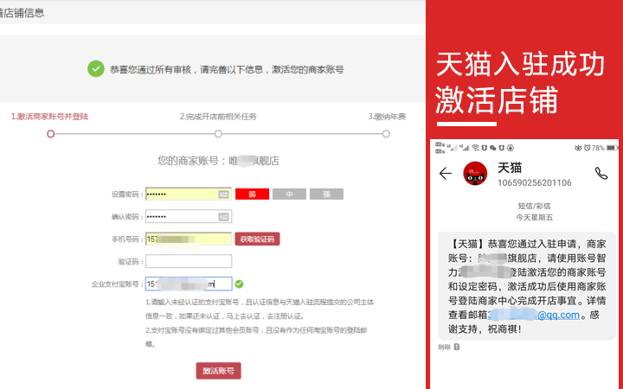Image resolution: width=623 pixels, height=389 pixels.
Task: Tap the Wi-Fi icon in the phone status bar
Action: click(x=476, y=148)
